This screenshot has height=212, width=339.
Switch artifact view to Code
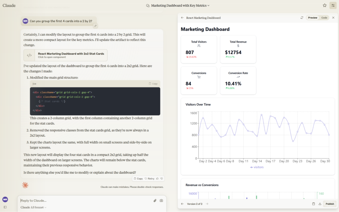(x=324, y=18)
